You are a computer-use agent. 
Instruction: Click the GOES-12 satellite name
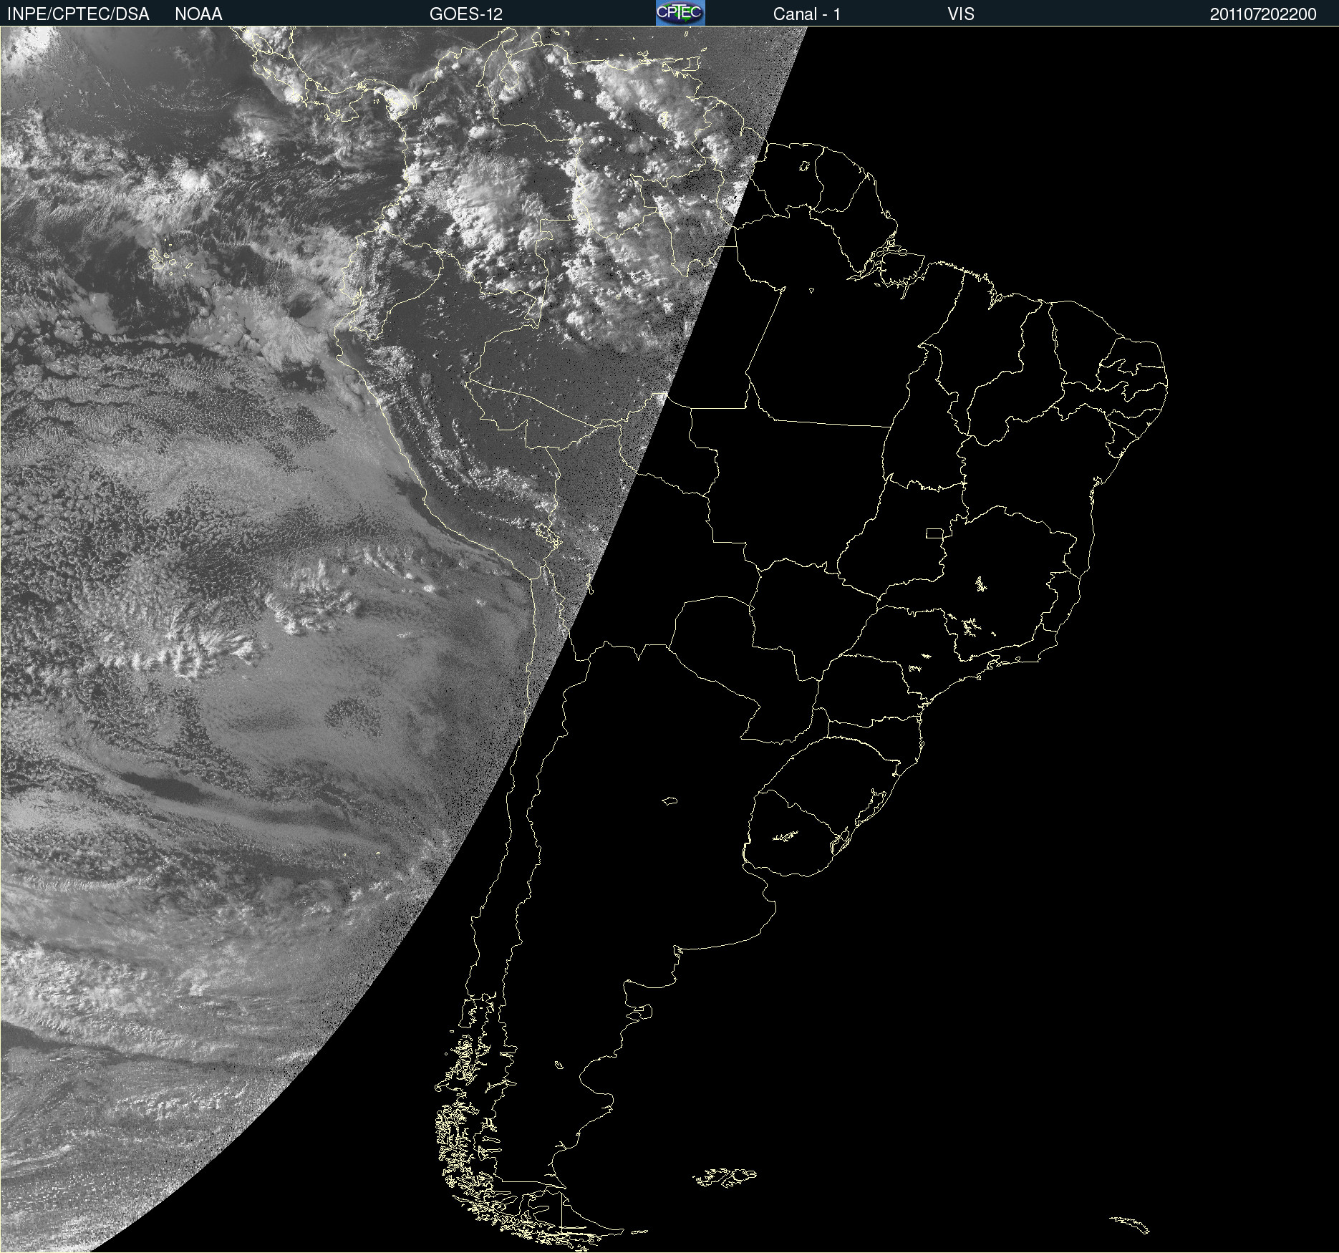click(466, 14)
